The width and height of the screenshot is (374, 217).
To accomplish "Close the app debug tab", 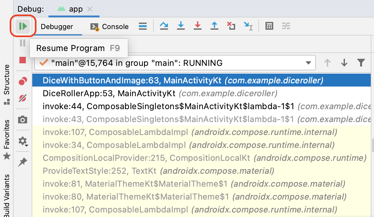I will (x=90, y=9).
